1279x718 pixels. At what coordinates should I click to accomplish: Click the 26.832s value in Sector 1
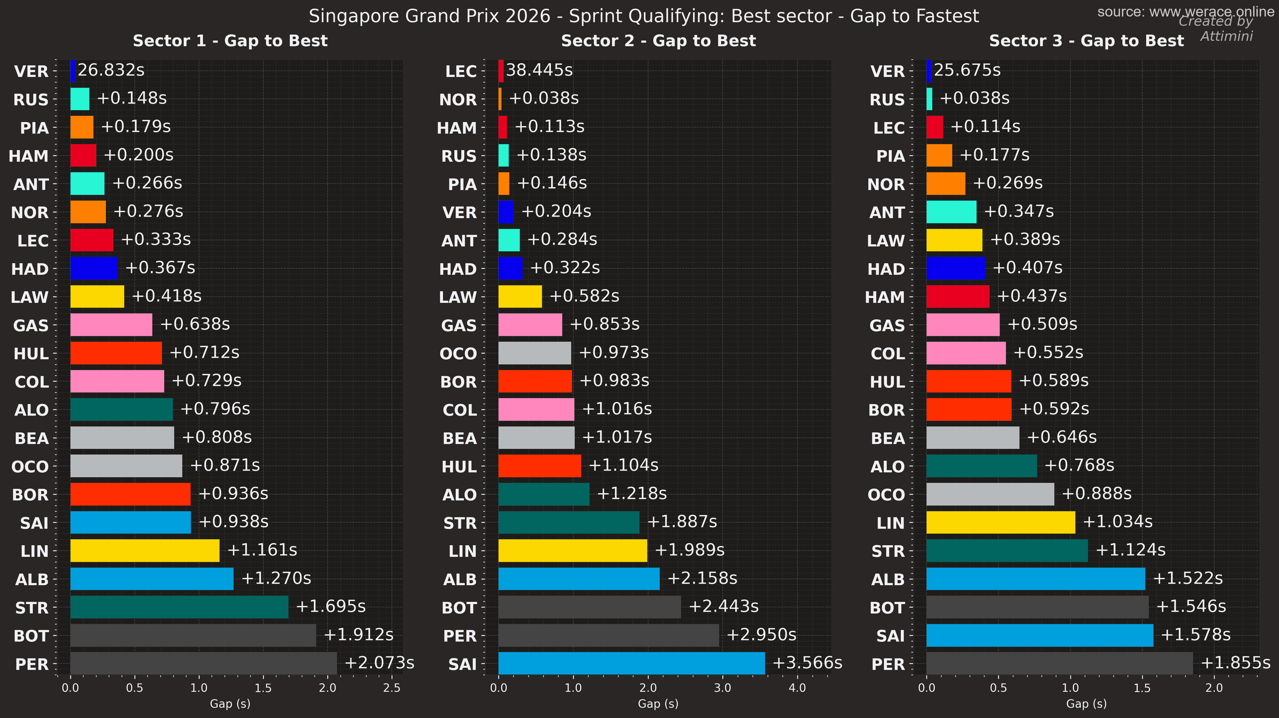(111, 70)
